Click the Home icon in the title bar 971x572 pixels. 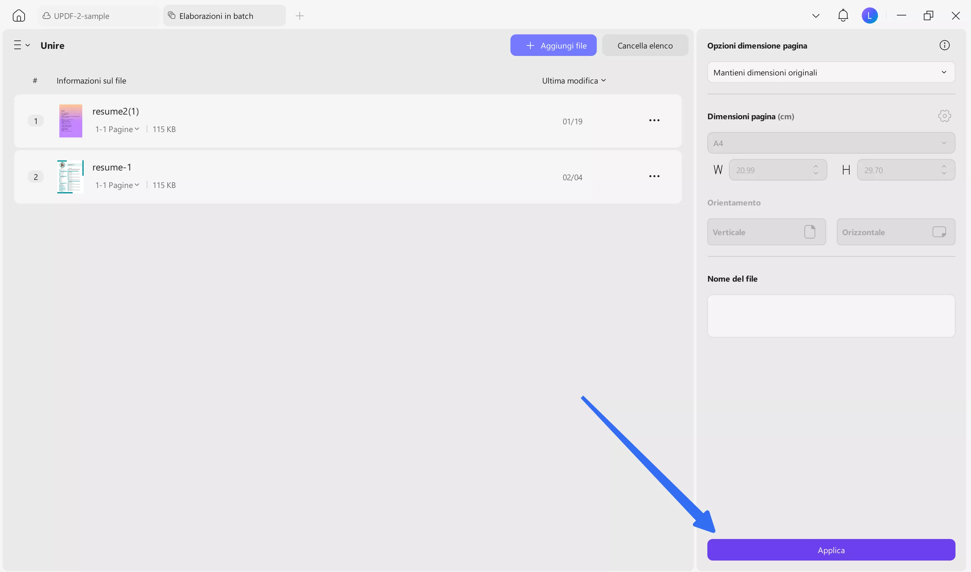pos(19,15)
